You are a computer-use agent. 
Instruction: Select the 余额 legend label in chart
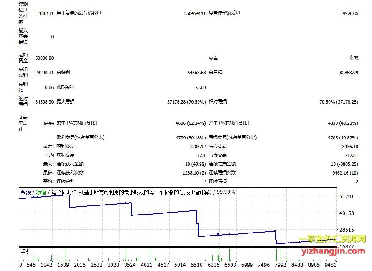click(26, 192)
